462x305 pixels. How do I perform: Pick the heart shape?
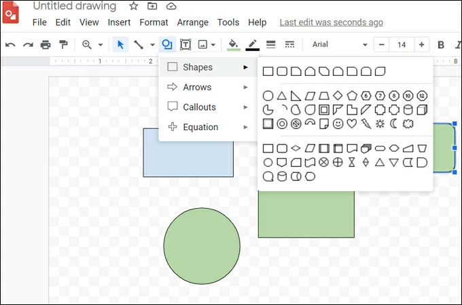coord(351,124)
